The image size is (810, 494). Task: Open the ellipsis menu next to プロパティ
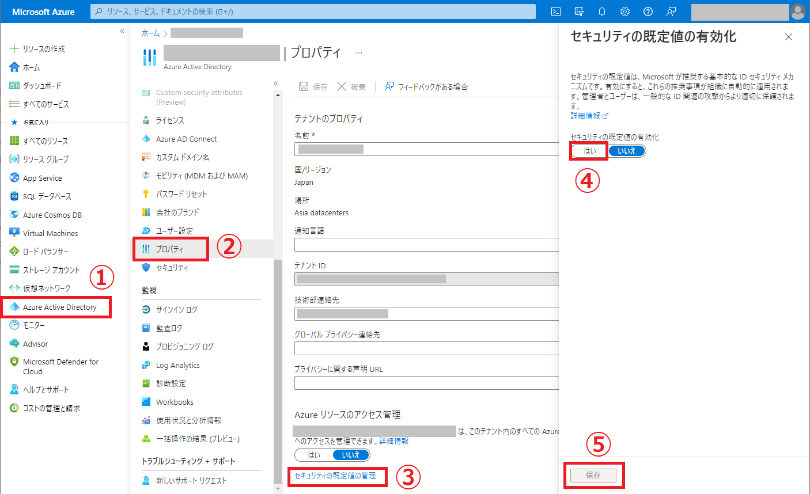[x=358, y=52]
